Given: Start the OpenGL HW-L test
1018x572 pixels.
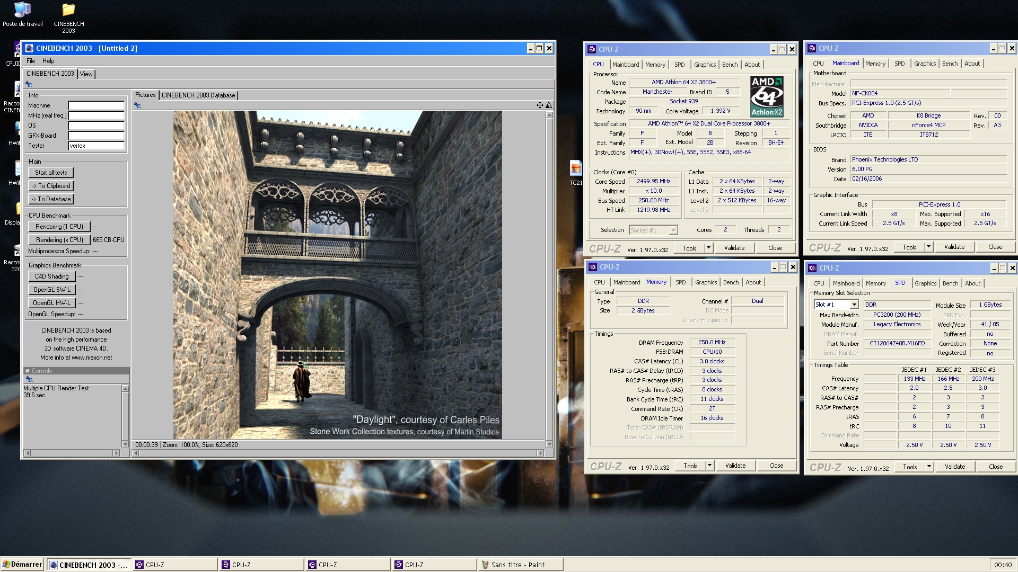Looking at the screenshot, I should pyautogui.click(x=52, y=303).
